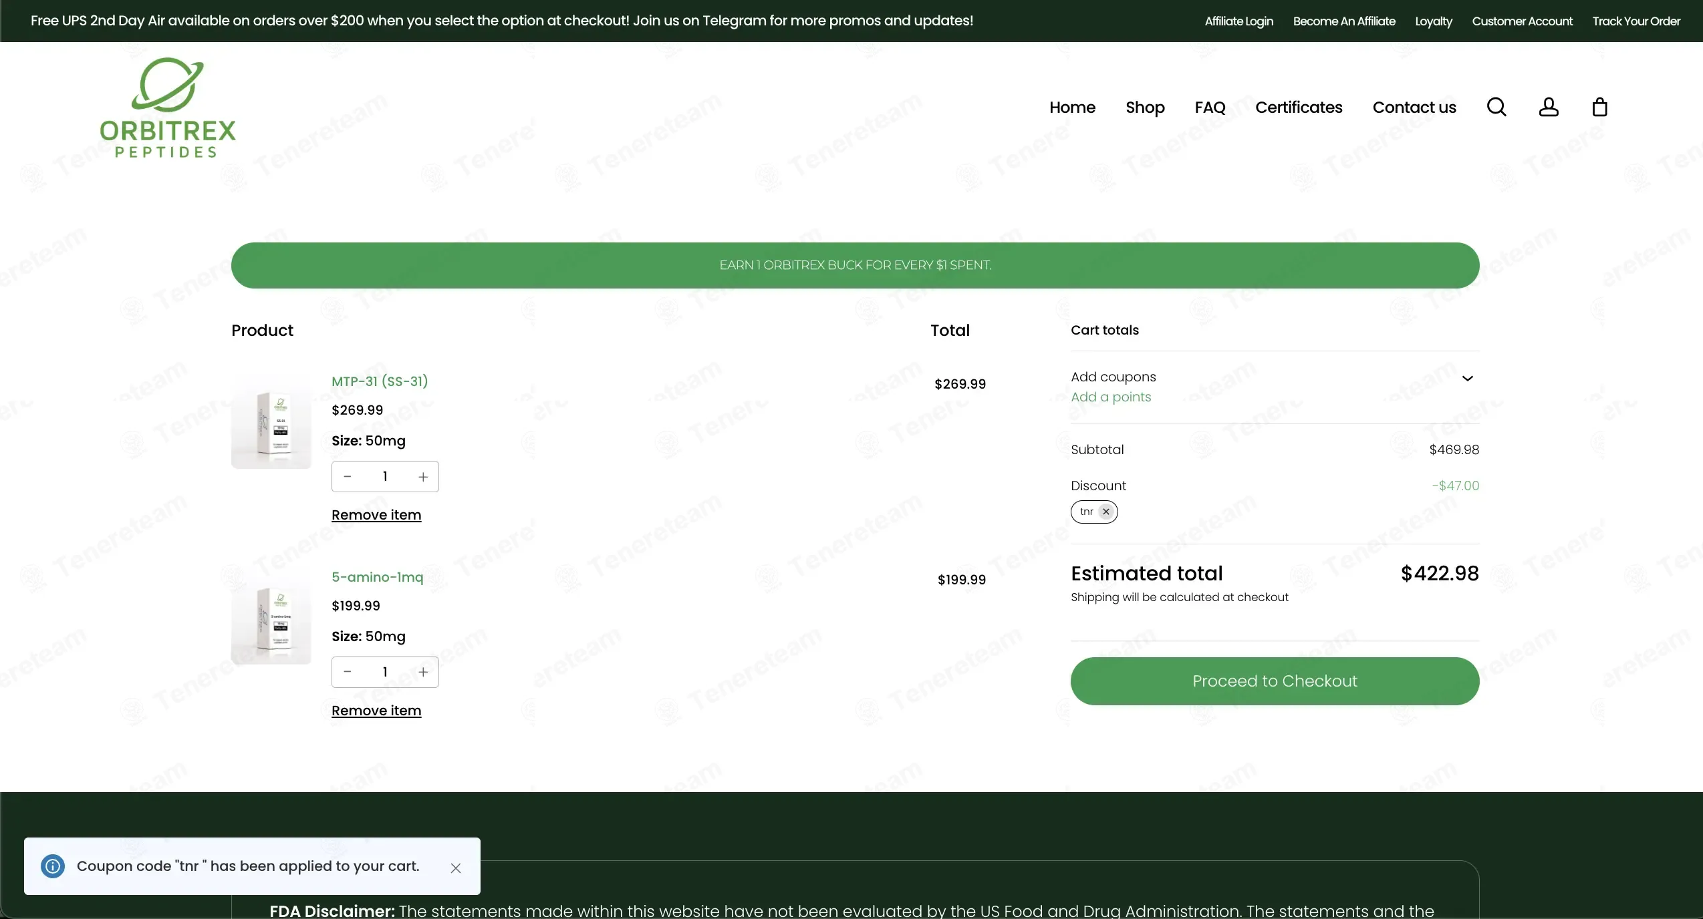The image size is (1703, 919).
Task: Go to the Certificates page
Action: tap(1299, 108)
